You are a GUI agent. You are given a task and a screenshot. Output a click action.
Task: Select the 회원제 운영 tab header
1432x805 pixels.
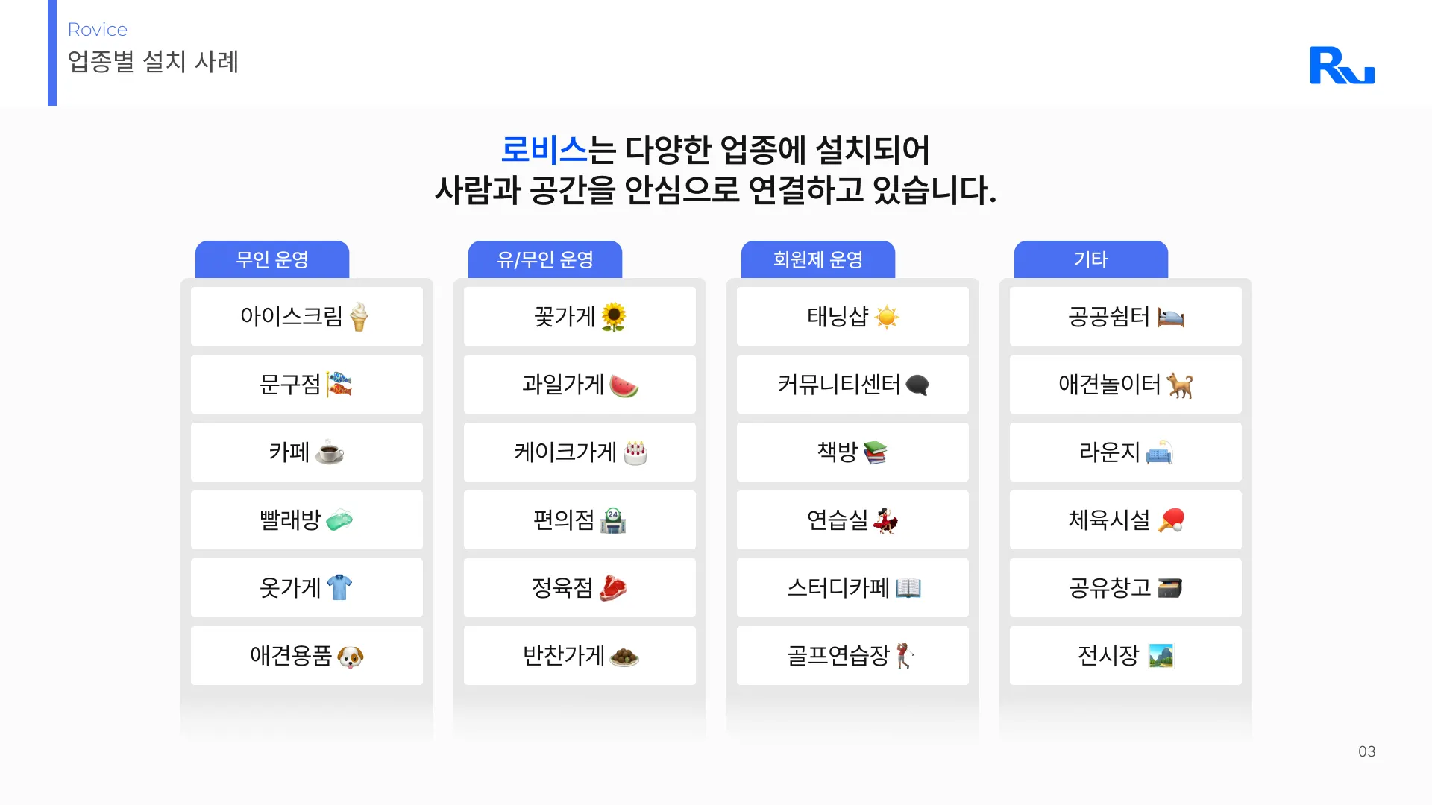(818, 259)
